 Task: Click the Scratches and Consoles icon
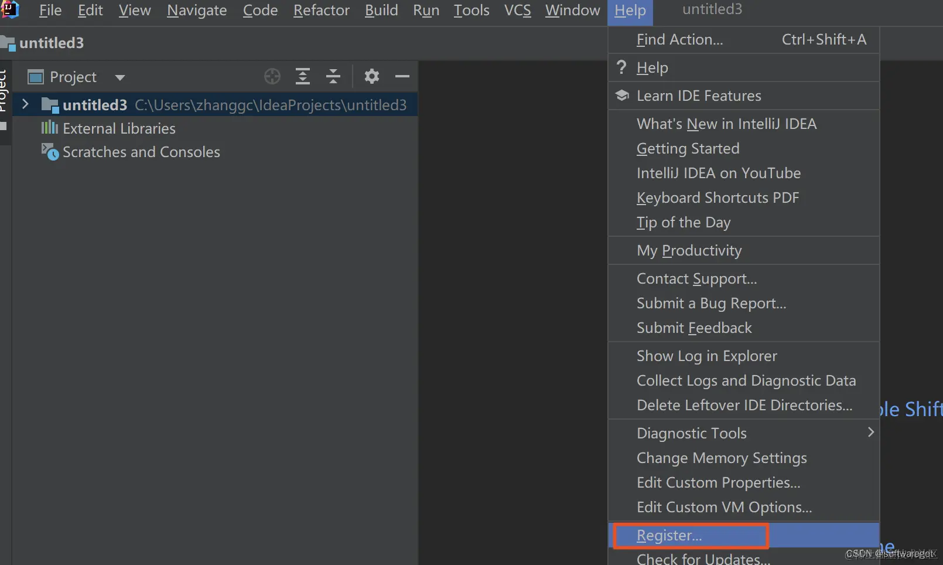point(50,151)
